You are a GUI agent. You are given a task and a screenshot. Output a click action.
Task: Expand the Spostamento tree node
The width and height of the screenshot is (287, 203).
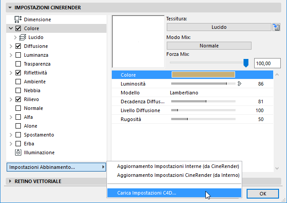click(x=11, y=135)
